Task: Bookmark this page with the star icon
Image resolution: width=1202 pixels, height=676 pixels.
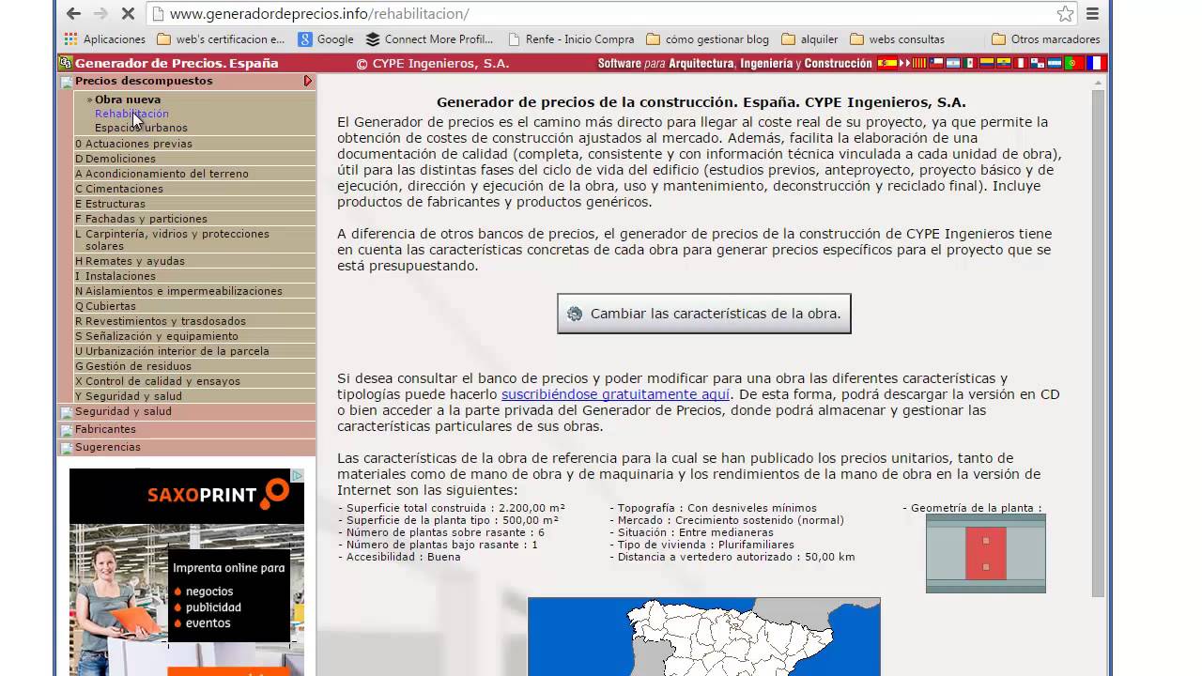Action: tap(1065, 14)
